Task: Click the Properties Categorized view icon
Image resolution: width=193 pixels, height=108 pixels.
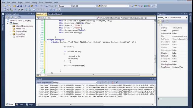Action: [159, 21]
